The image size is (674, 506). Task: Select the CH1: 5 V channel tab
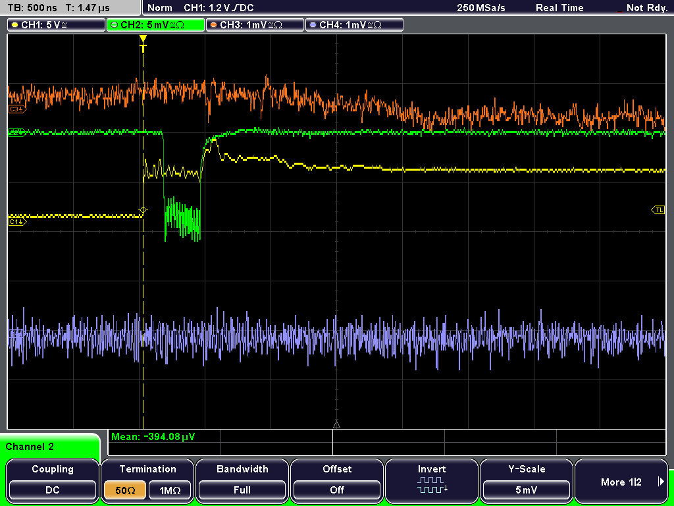pos(57,25)
